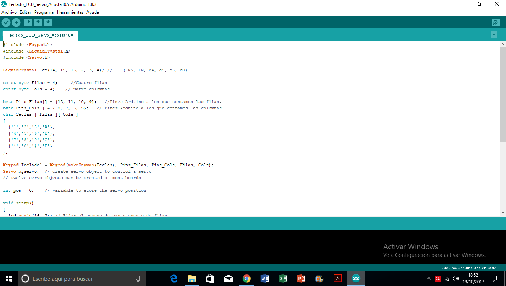Launch Microsoft Edge from the taskbar
The width and height of the screenshot is (506, 286).
[x=173, y=279]
